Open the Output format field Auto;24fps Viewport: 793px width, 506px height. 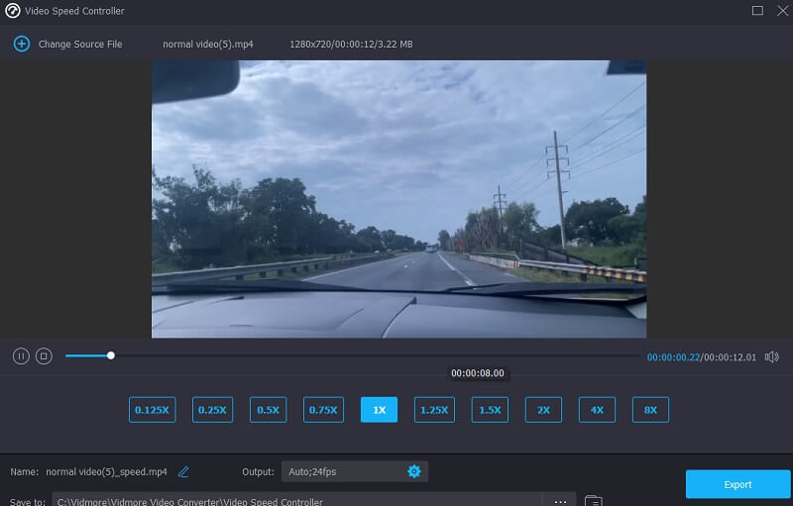[x=342, y=471]
